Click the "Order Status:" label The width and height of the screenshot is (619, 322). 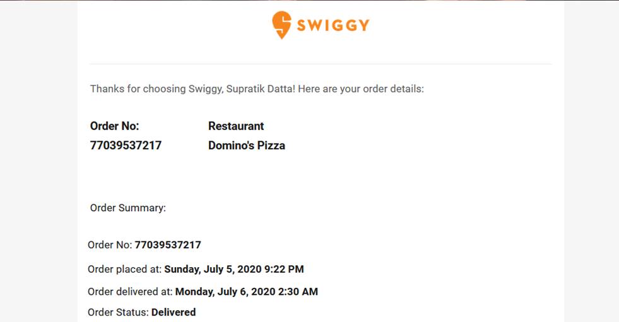coord(118,312)
